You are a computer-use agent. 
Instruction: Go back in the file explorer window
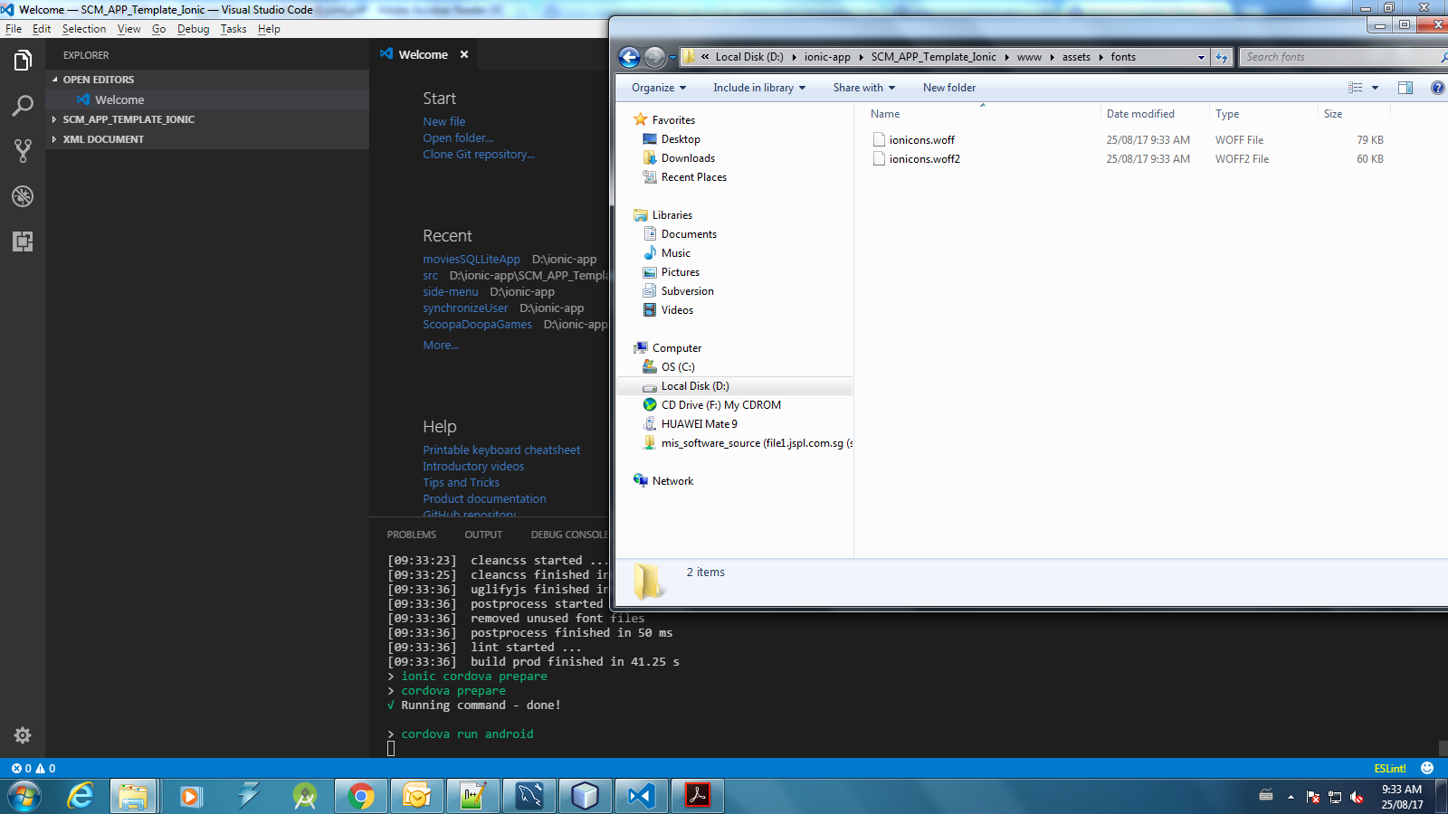pyautogui.click(x=629, y=57)
